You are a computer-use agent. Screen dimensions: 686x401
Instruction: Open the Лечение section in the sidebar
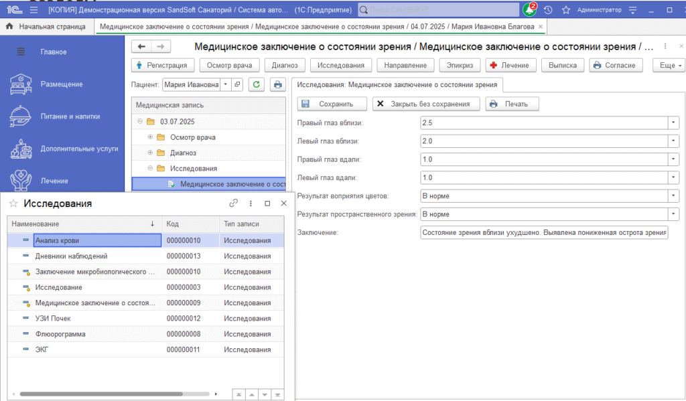pos(54,181)
